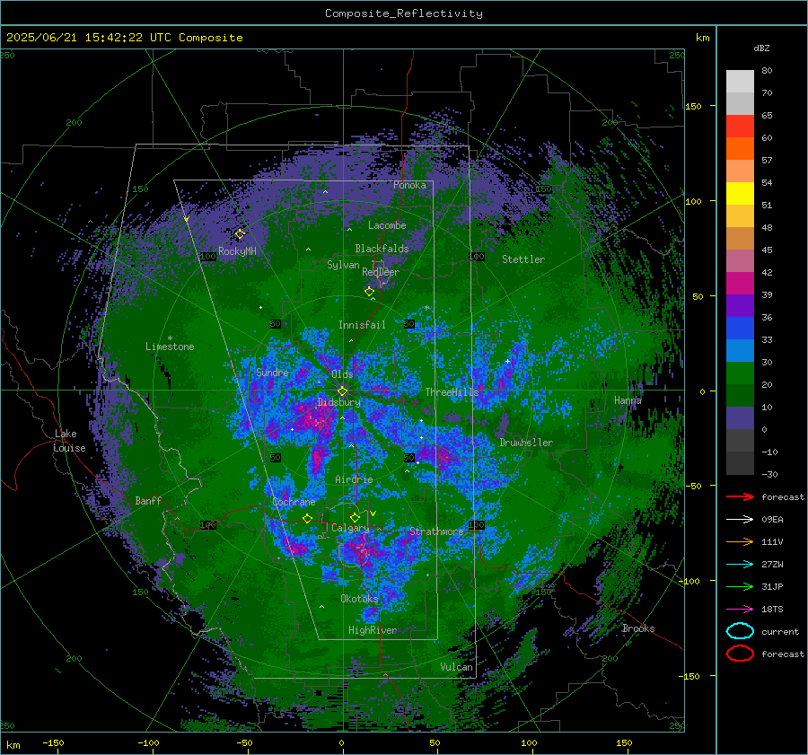This screenshot has width=808, height=755.
Task: Pick the bright green 30-20 dBZ swatch
Action: click(x=740, y=373)
